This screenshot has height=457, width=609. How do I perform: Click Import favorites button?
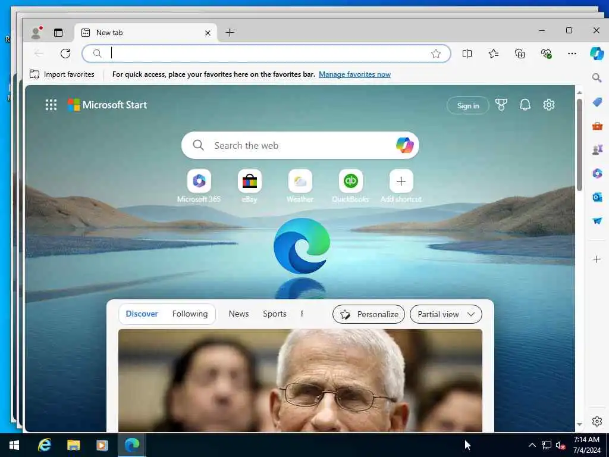coord(62,74)
